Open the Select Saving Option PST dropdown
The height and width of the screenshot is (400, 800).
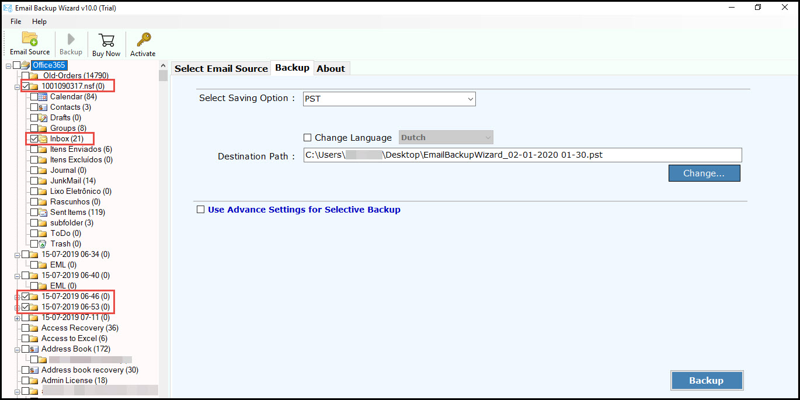[x=389, y=99]
